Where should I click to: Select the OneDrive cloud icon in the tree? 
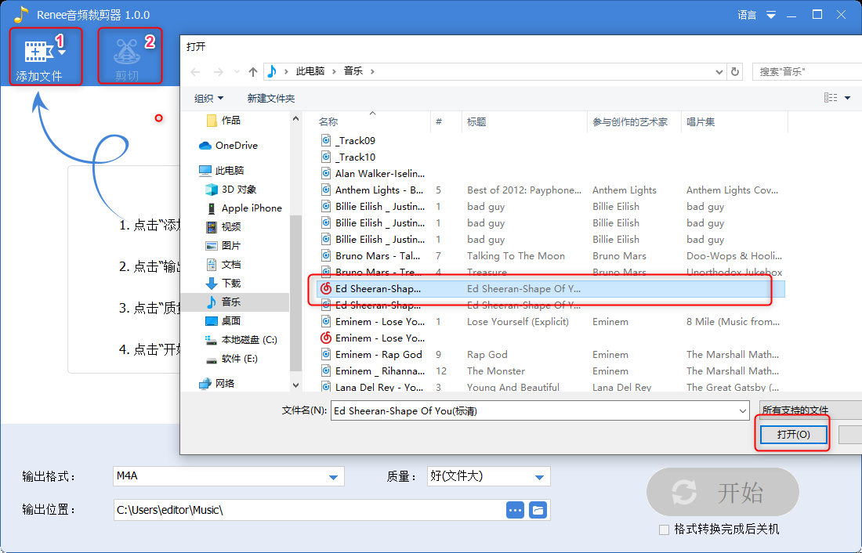click(205, 146)
